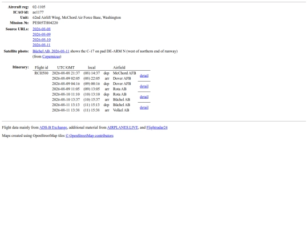The image size is (308, 231).
Task: Open detail for Dover AFB to Rota AB leg
Action: coord(144,87)
